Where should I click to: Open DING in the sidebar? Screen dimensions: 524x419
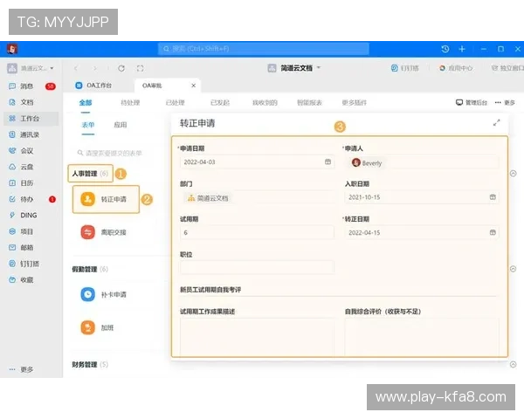pos(23,216)
